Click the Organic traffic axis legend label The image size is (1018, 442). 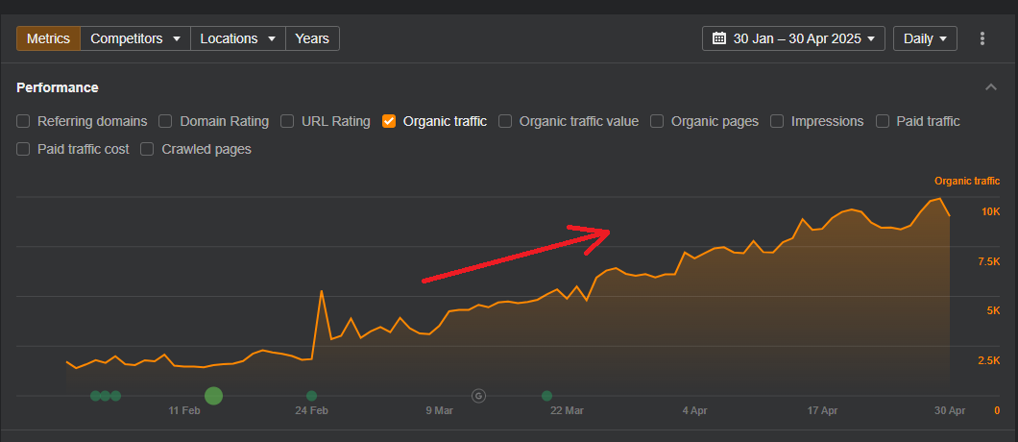coord(967,181)
